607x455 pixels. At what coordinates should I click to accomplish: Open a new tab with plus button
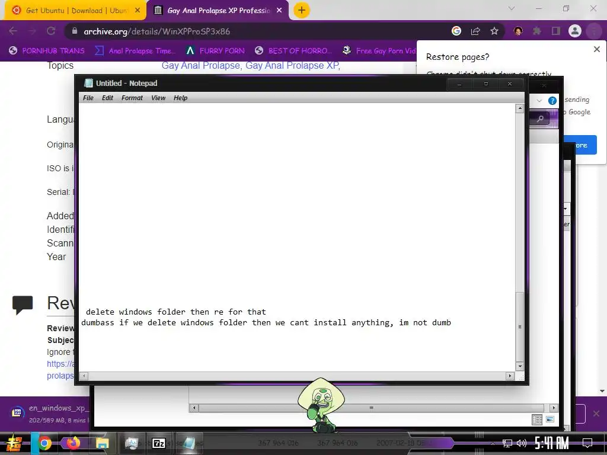click(x=302, y=10)
